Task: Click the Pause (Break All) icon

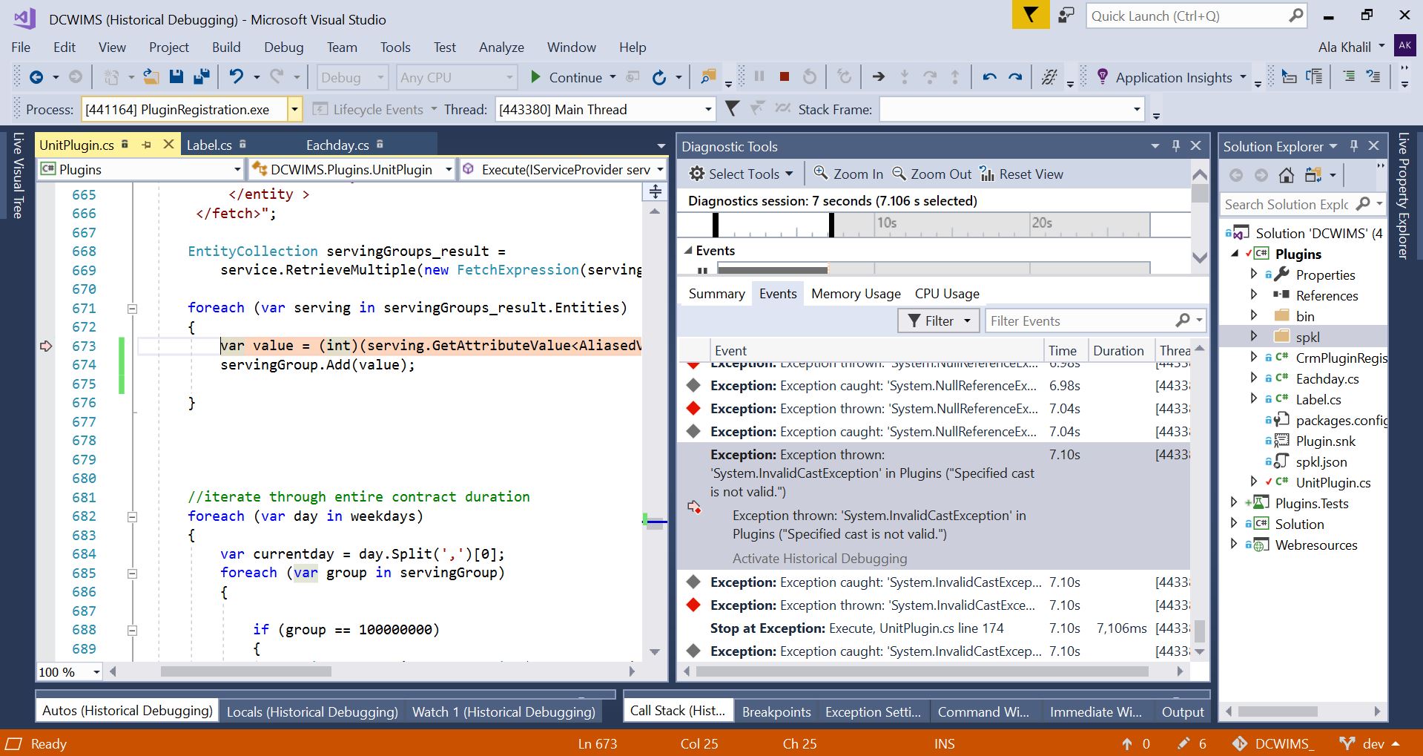Action: click(759, 76)
